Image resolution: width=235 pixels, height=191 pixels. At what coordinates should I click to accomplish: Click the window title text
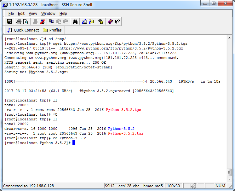51,5
